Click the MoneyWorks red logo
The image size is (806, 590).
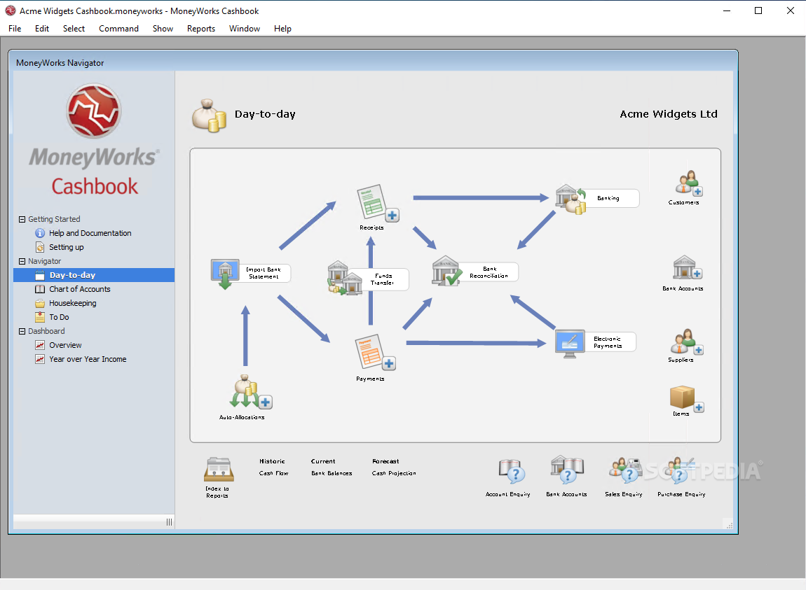93,111
